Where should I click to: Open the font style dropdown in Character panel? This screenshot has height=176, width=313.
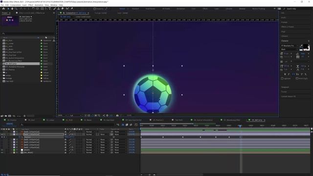point(290,49)
